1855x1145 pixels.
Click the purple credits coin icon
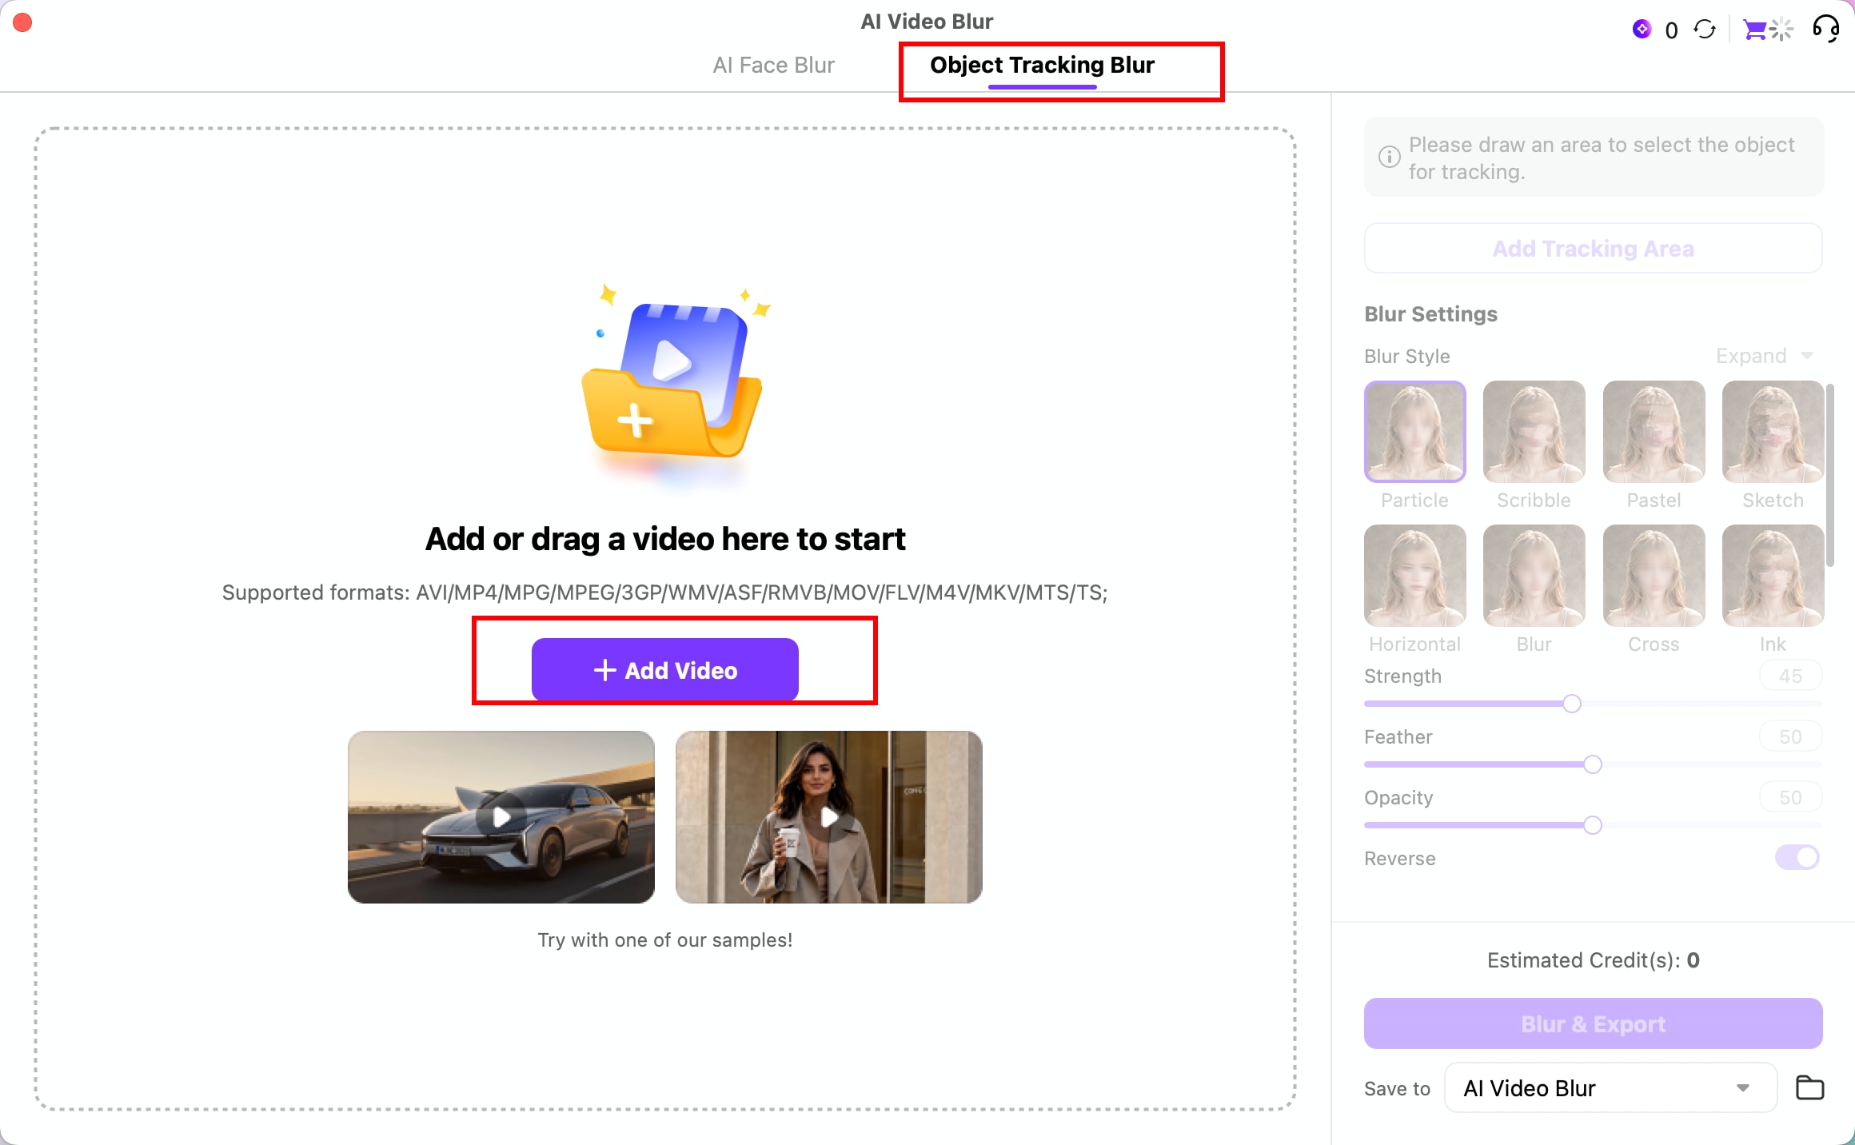point(1642,30)
